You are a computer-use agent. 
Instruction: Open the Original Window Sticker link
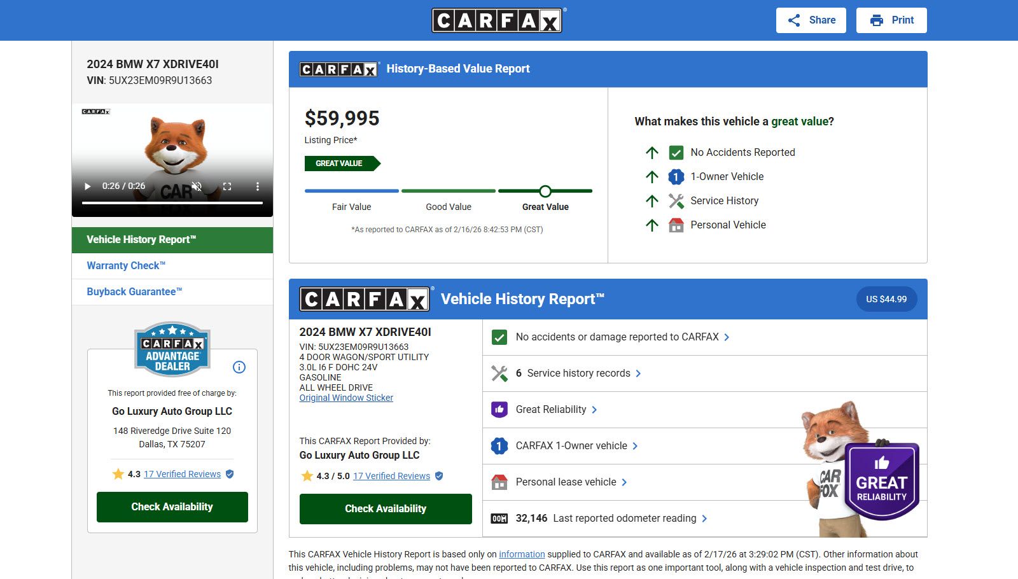[346, 398]
